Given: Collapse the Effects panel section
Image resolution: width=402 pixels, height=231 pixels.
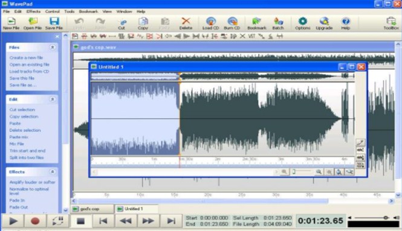Looking at the screenshot, I should tap(53, 172).
